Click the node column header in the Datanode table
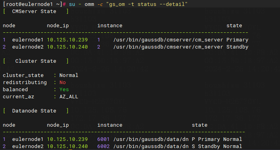The image size is (280, 150). (x=9, y=125)
